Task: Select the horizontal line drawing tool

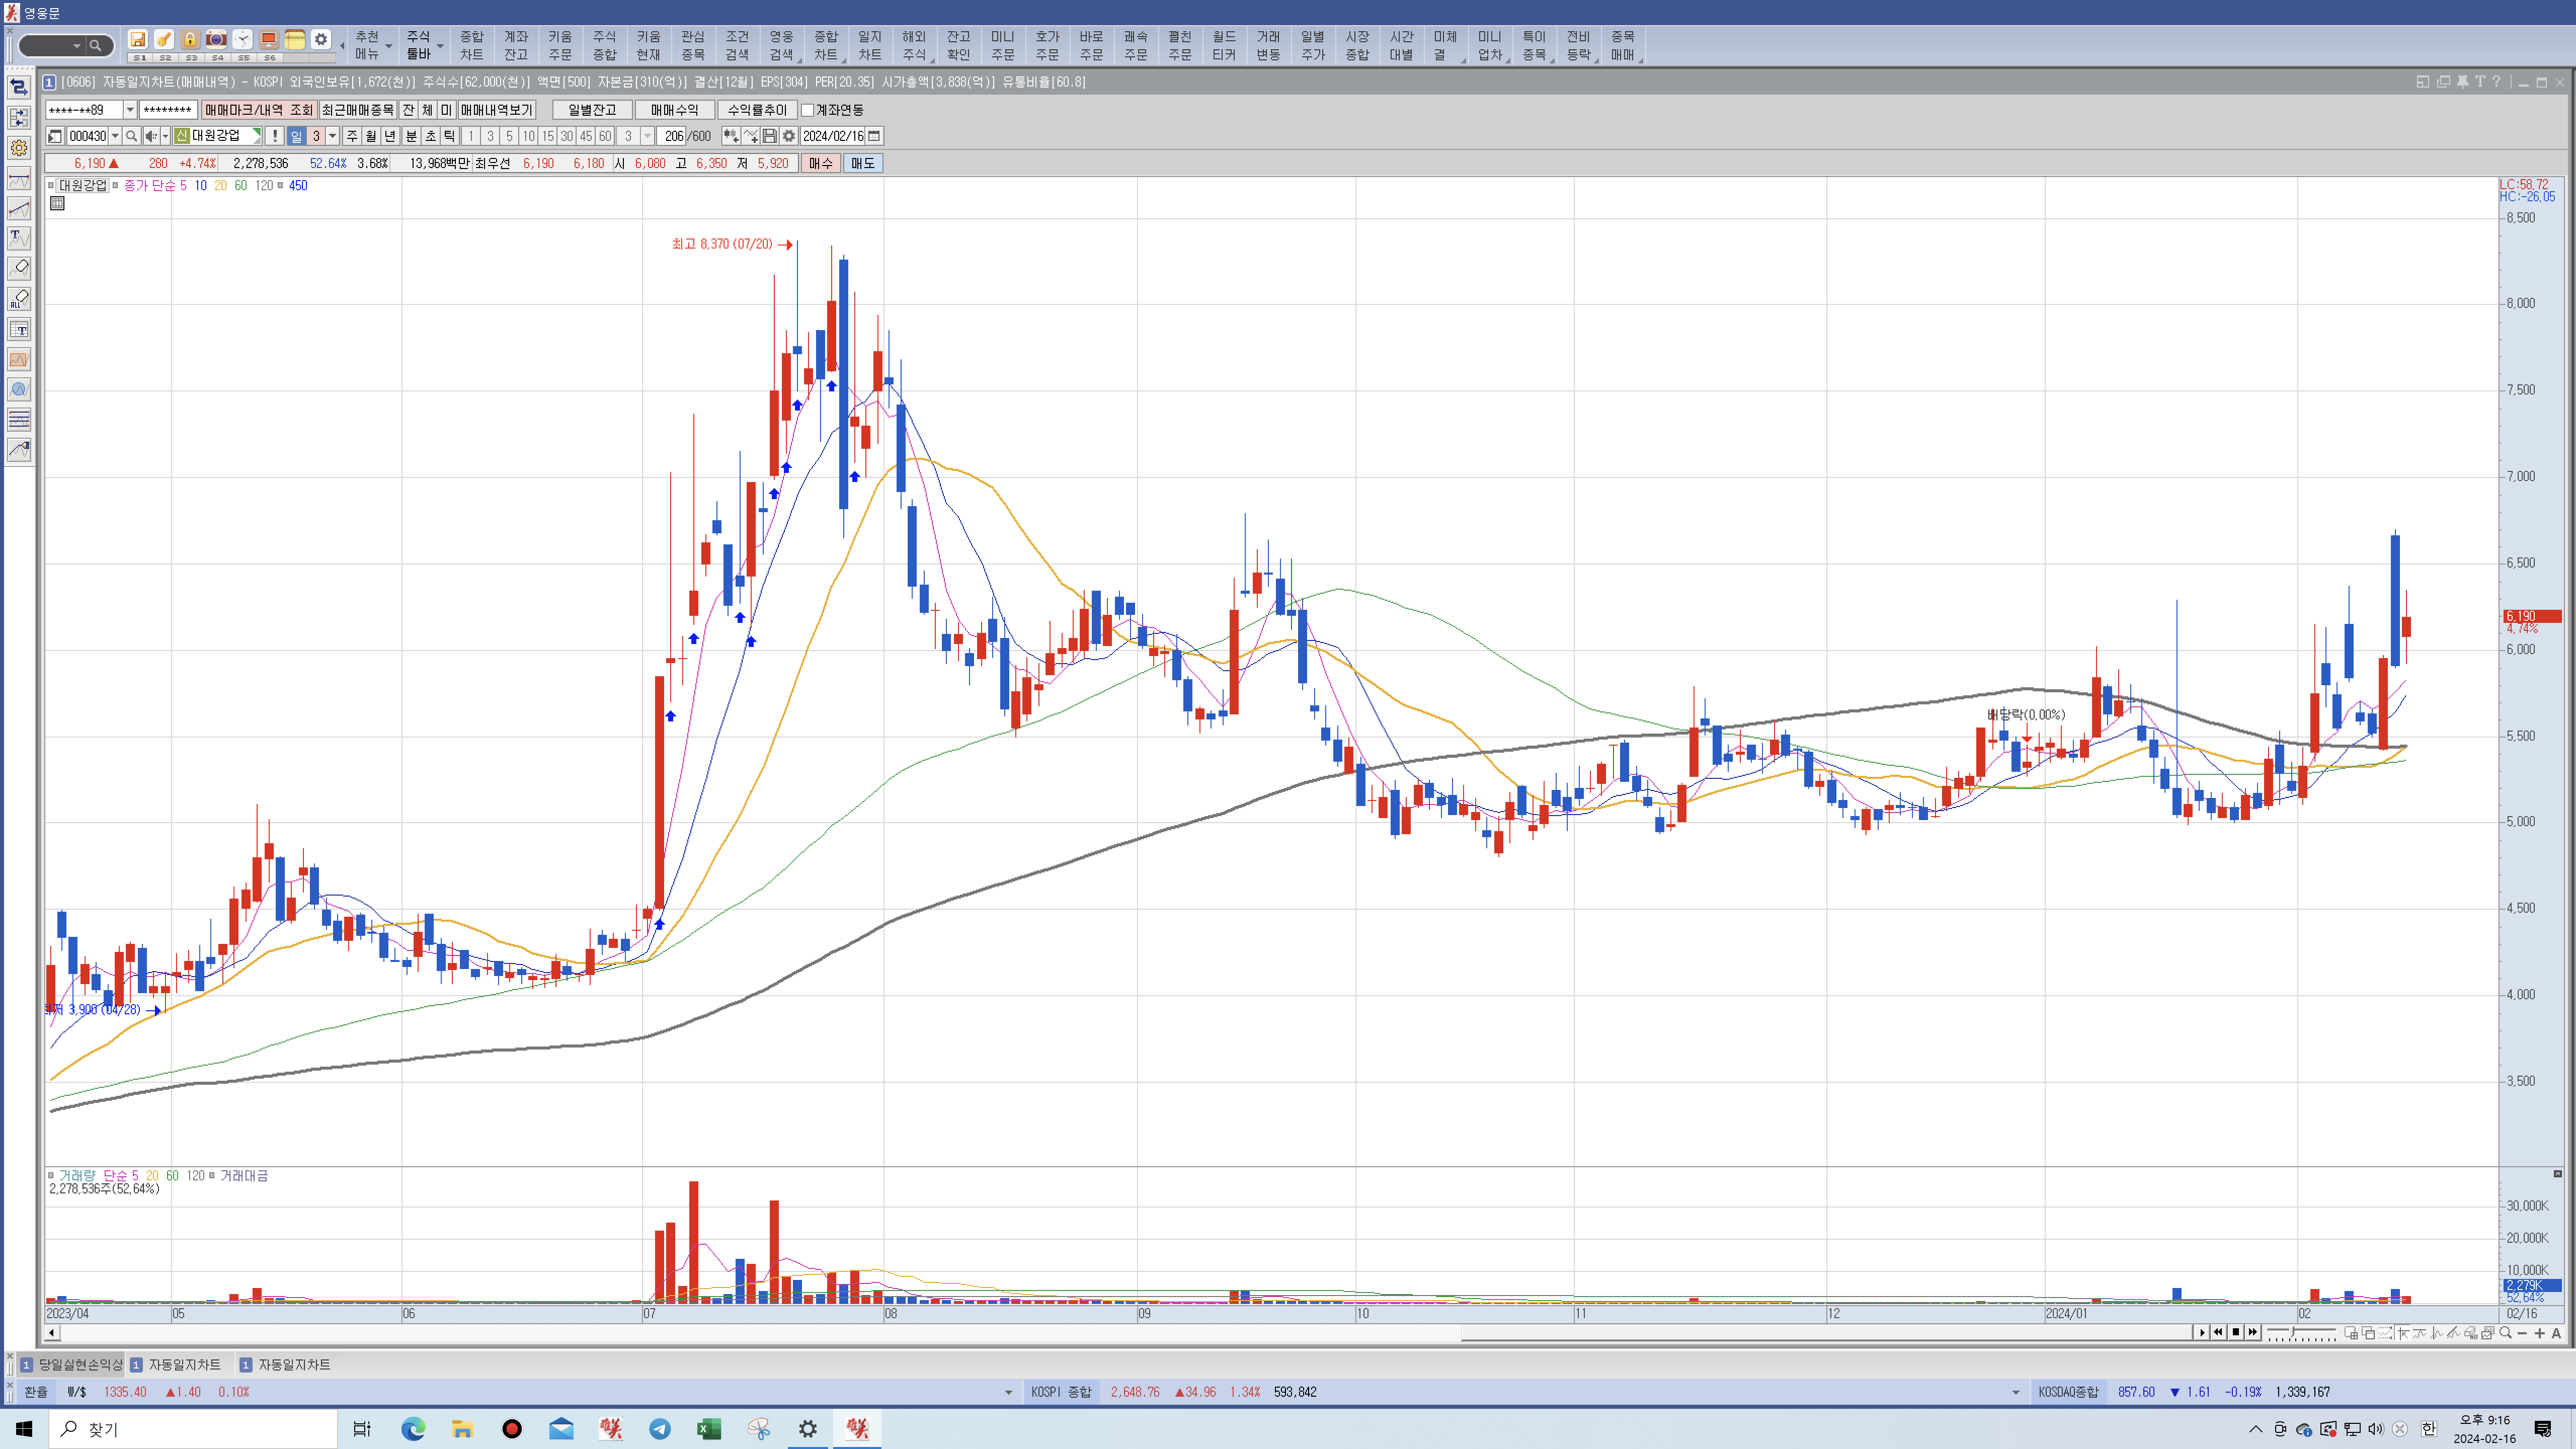Action: (x=19, y=179)
